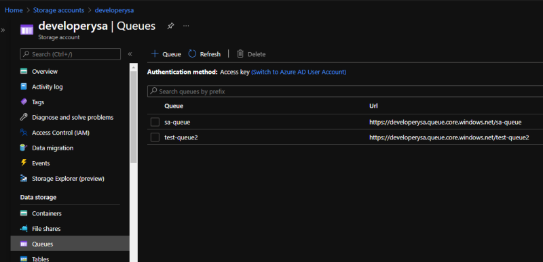The height and width of the screenshot is (262, 543).
Task: Click the Queue add button label
Action: [x=172, y=54]
